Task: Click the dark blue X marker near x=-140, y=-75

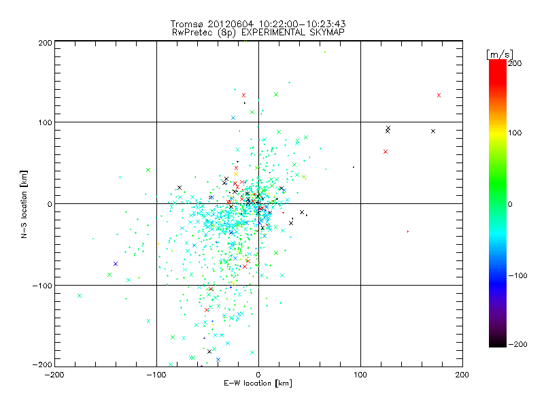Action: tap(116, 264)
